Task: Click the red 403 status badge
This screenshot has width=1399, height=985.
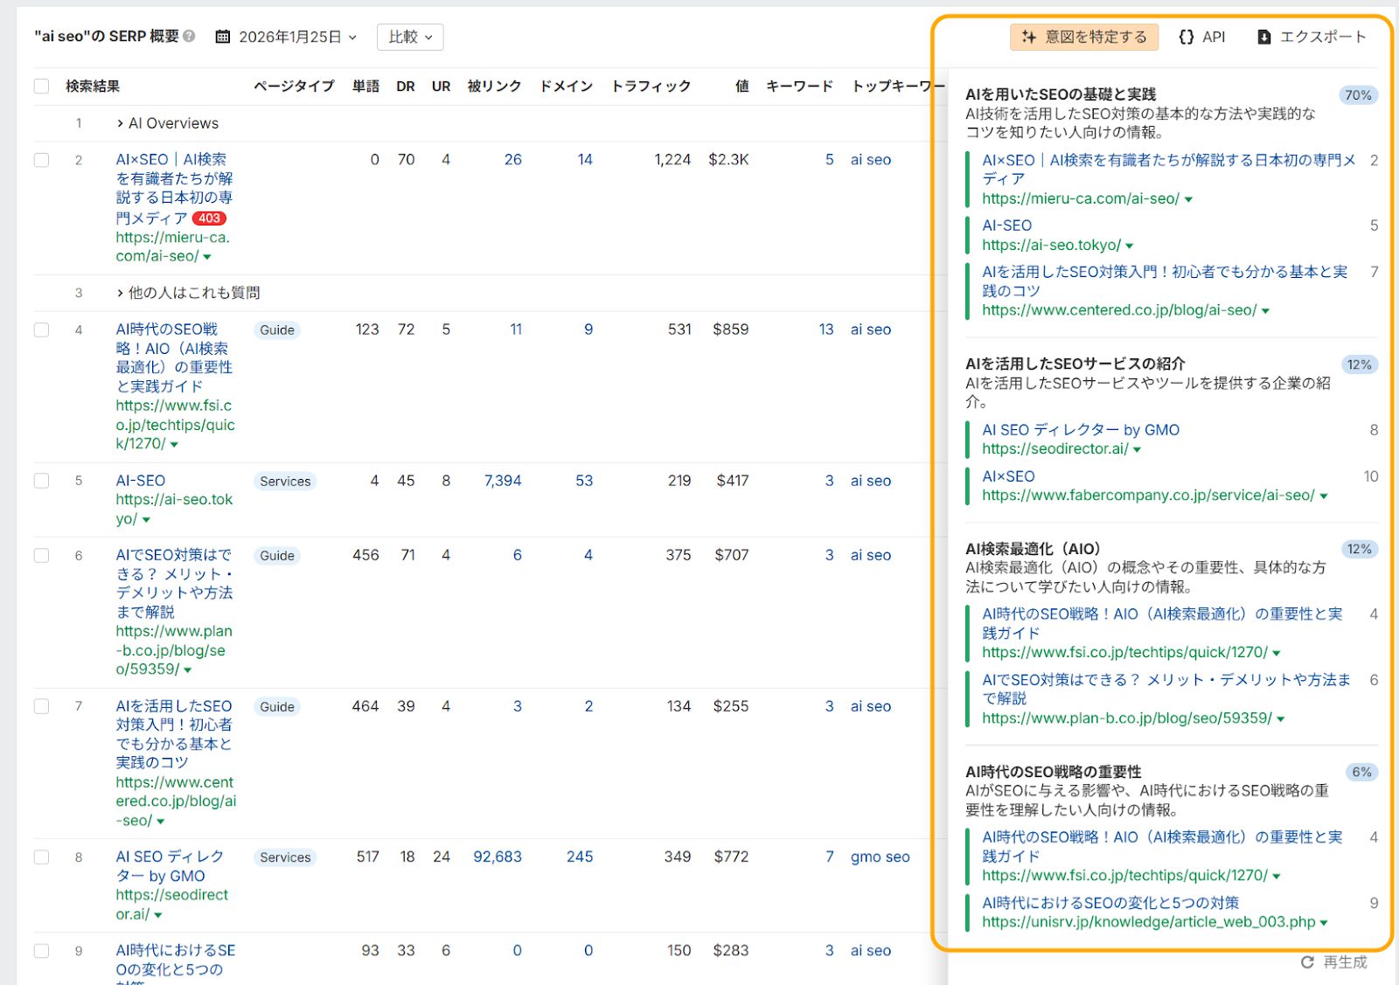Action: tap(209, 219)
